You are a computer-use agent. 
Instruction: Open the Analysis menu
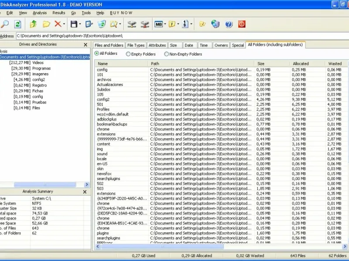(x=40, y=13)
